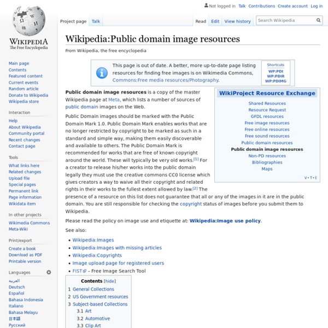Go to Main page in sidebar
Screen dimensions: 328x328
coord(19,63)
